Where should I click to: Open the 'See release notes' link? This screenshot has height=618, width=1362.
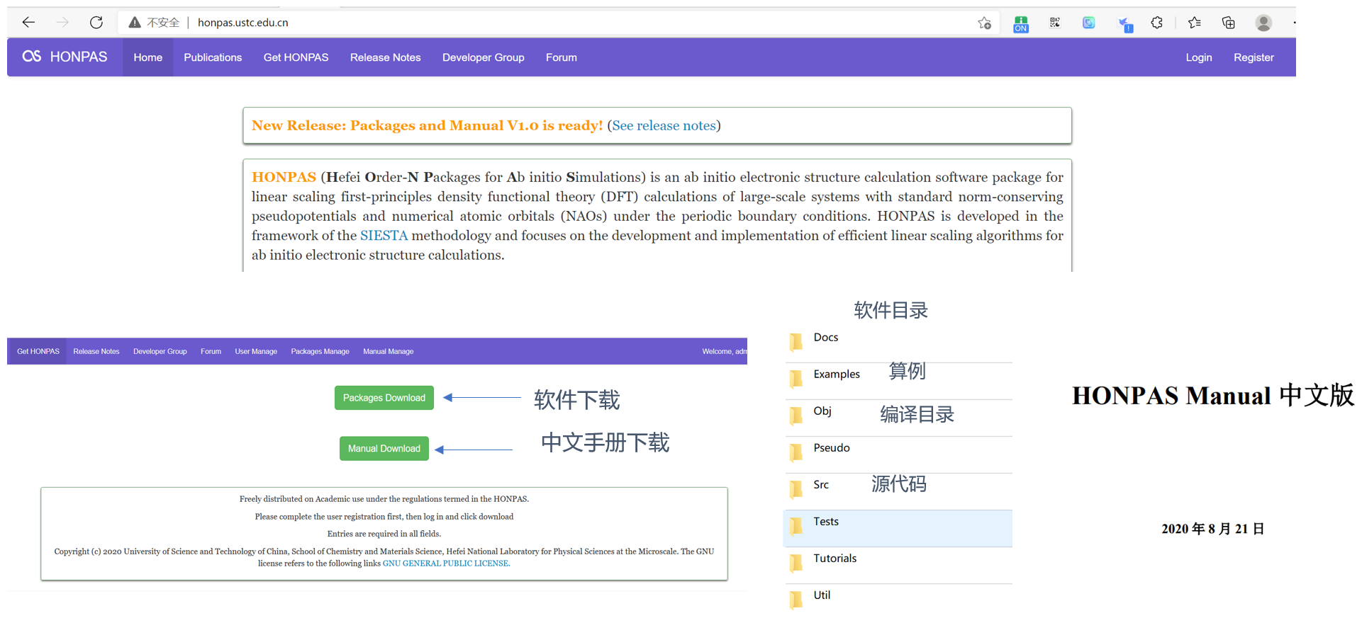click(664, 125)
